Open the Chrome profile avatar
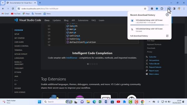The width and height of the screenshot is (187, 105). click(x=179, y=8)
